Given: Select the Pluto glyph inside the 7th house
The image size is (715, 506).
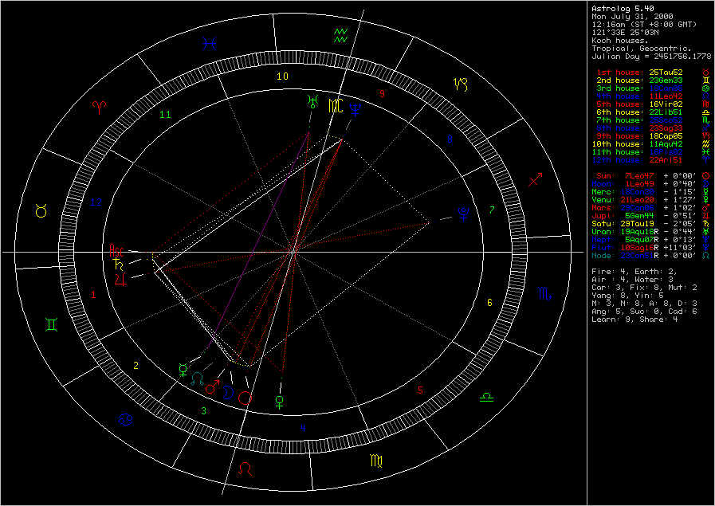Looking at the screenshot, I should (x=463, y=213).
